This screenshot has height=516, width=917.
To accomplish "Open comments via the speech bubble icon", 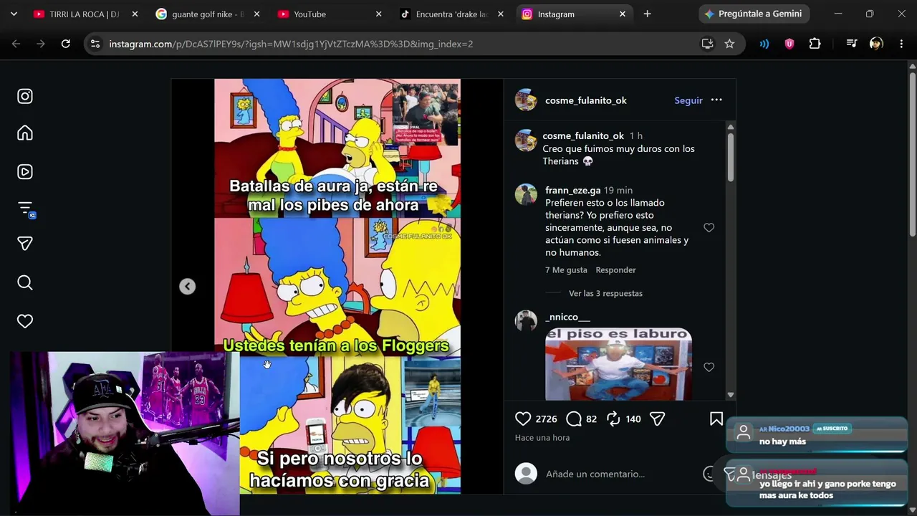I will coord(574,419).
